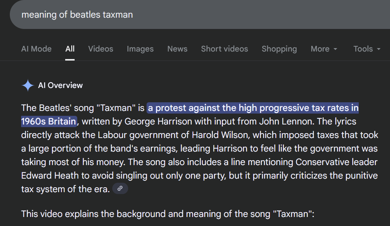390x226 pixels.
Task: Switch to Short videos tab
Action: click(x=225, y=49)
